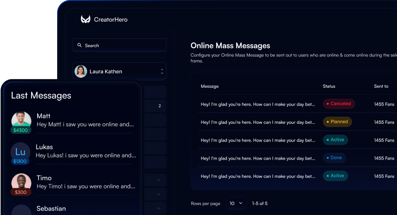The image size is (397, 215).
Task: Click the yellow Planned status badge
Action: [337, 122]
